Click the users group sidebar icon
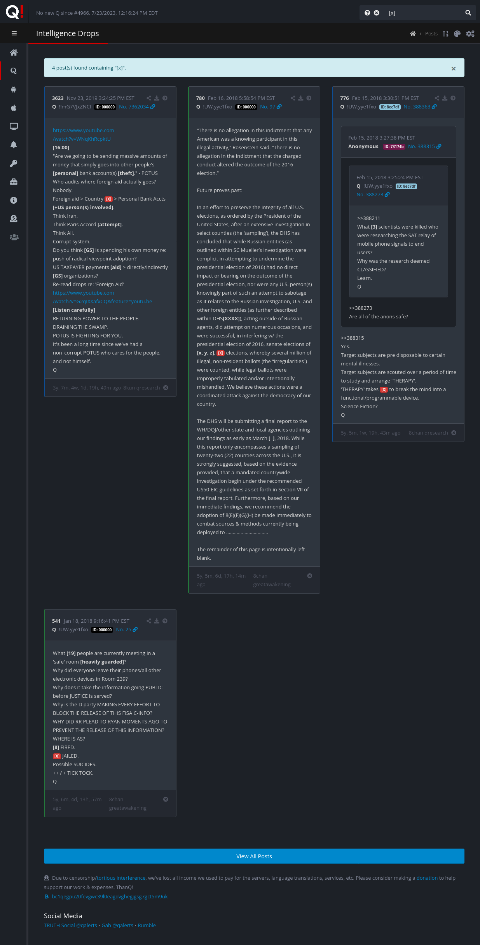The image size is (480, 945). coord(14,237)
